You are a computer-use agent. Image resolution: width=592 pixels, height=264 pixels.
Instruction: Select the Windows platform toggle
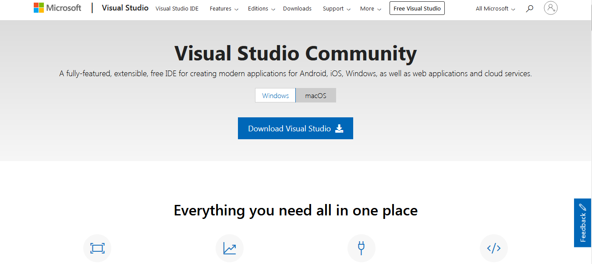tap(275, 95)
